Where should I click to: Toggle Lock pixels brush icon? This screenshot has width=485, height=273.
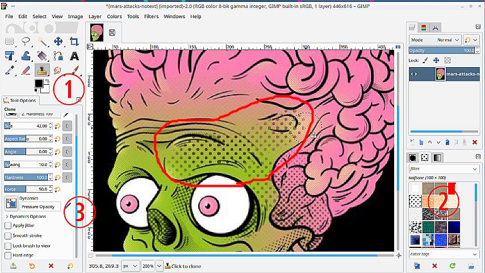tap(425, 60)
